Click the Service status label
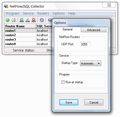The width and height of the screenshot is (120, 117). (24, 50)
